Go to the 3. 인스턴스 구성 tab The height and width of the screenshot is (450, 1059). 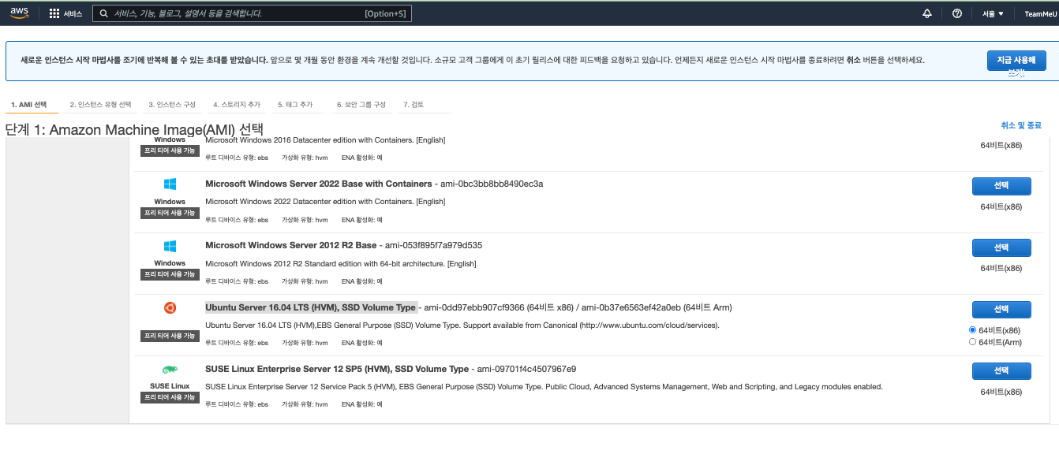(172, 105)
